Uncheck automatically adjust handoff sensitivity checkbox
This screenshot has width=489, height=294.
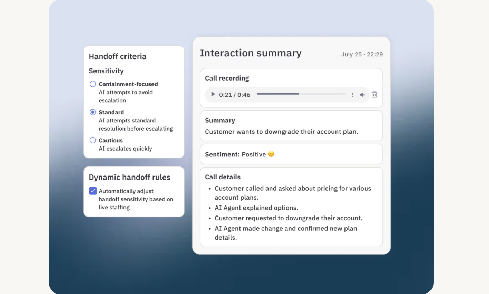[x=93, y=191]
